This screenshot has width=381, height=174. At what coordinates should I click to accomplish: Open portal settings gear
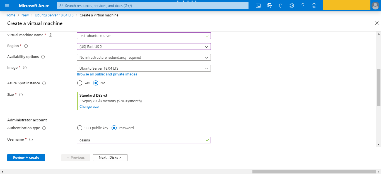tap(292, 5)
